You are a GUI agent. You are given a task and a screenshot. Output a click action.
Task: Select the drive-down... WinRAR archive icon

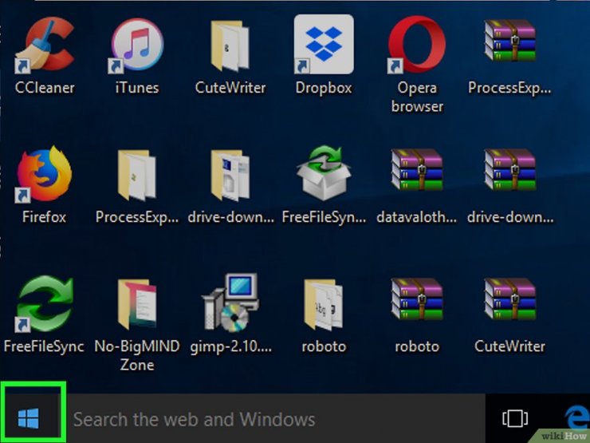tap(509, 170)
